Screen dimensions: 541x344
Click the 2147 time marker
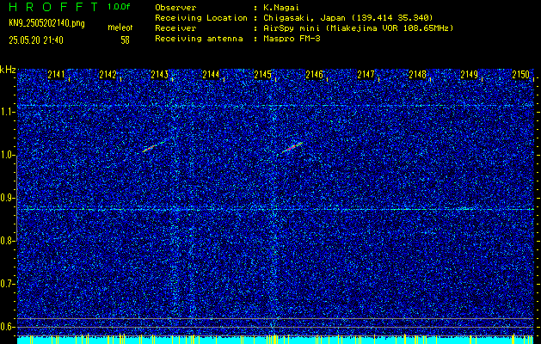pyautogui.click(x=366, y=75)
